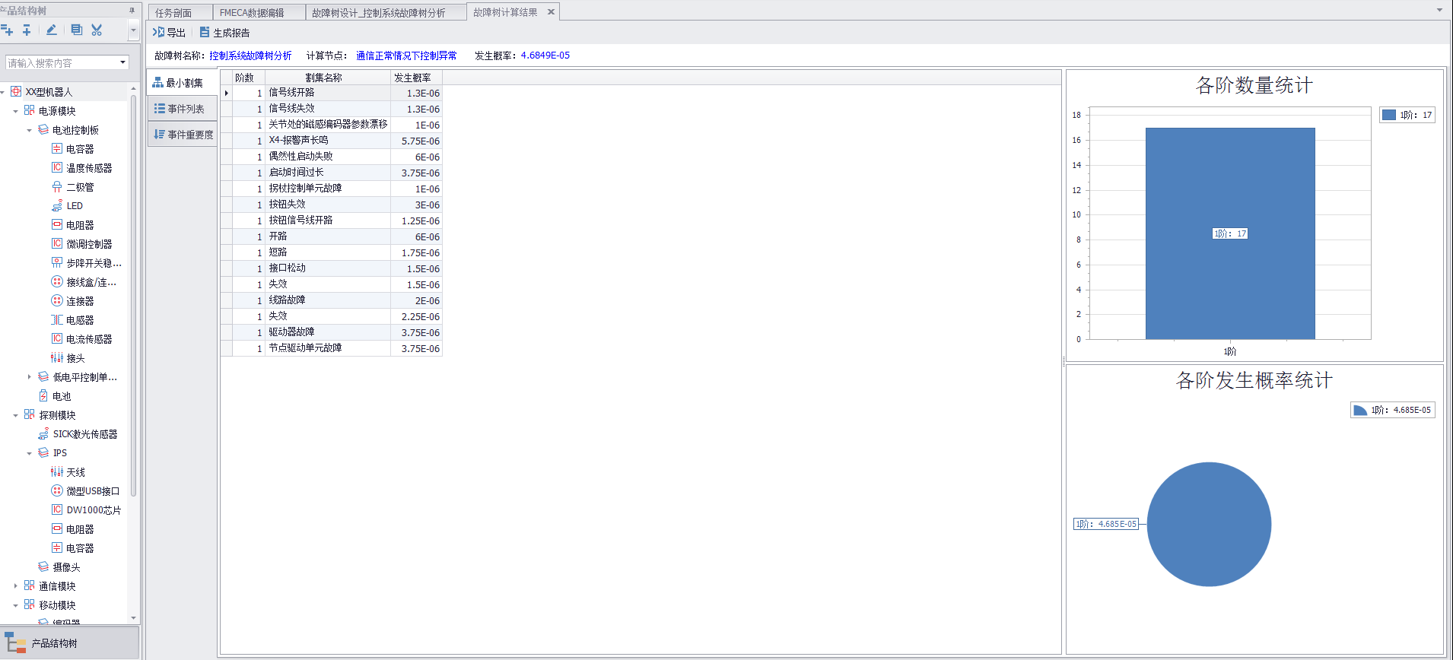Click the 电池 battery node in tree
The width and height of the screenshot is (1453, 660).
pyautogui.click(x=61, y=396)
